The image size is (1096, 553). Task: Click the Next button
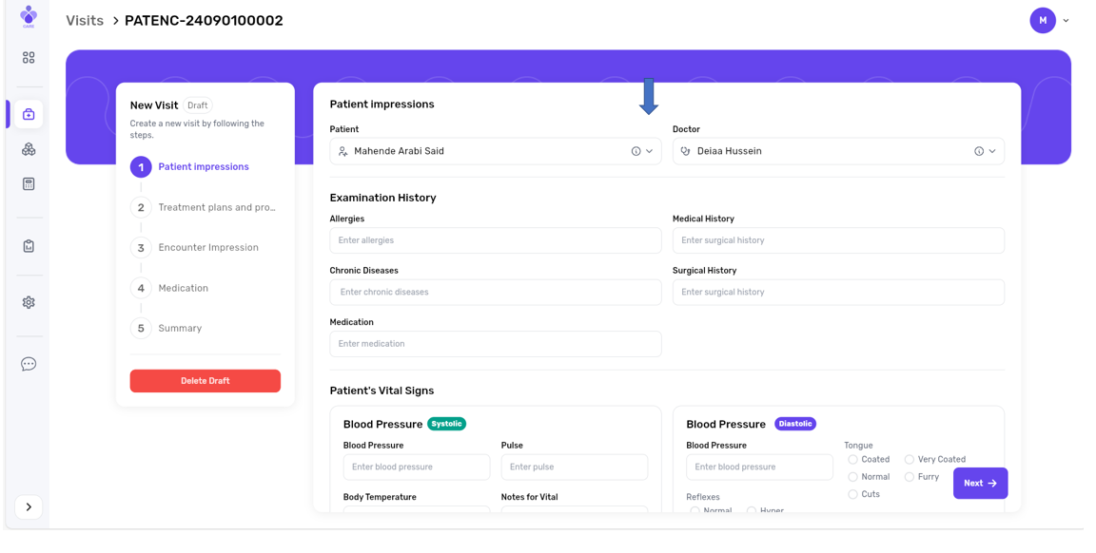[x=980, y=484]
